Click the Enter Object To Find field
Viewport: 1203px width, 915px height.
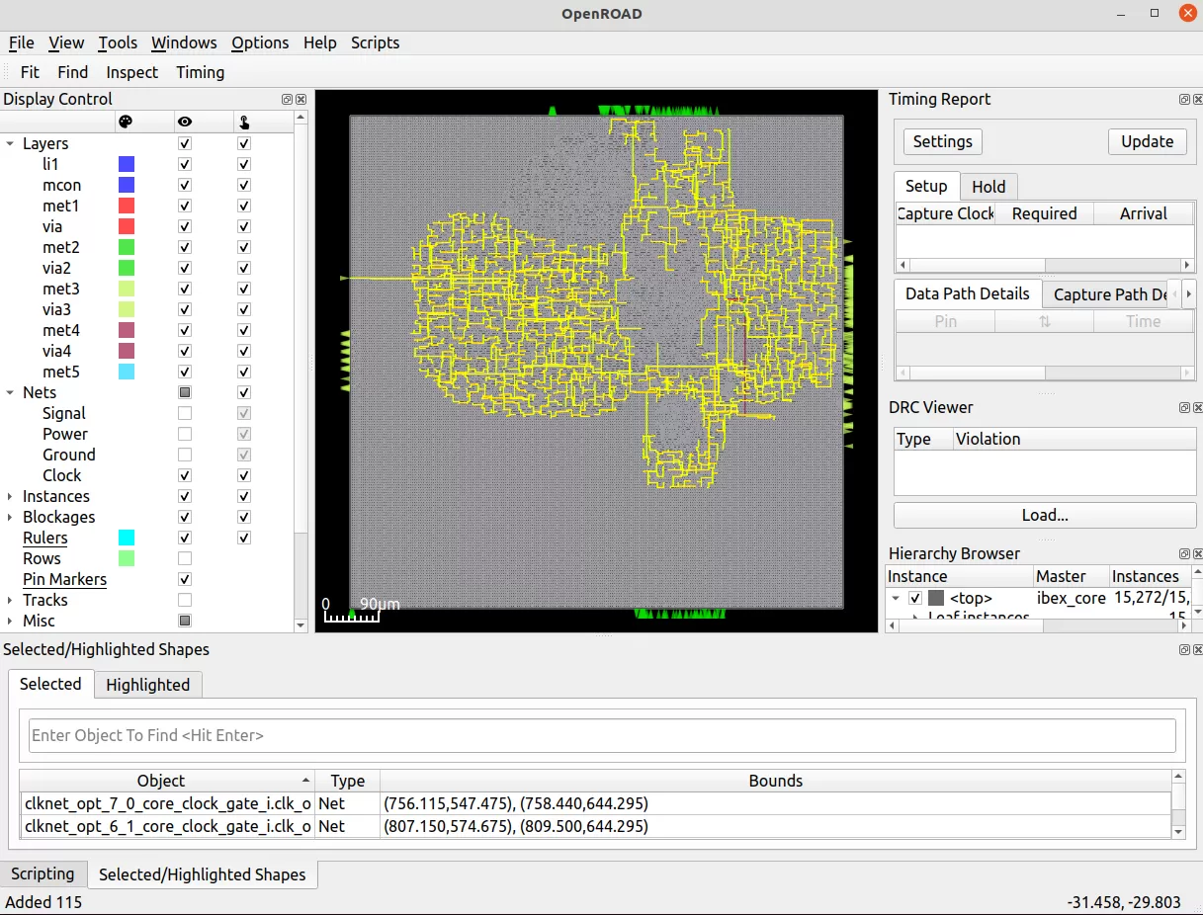coord(602,735)
